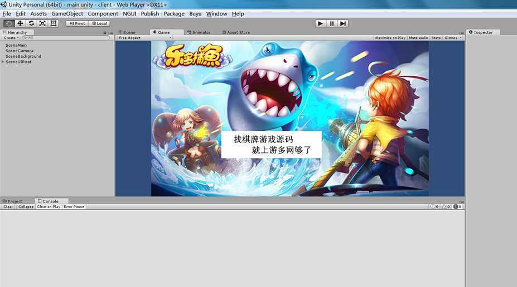Click the console Clear button
Screen dimensions: 517x287
click(x=8, y=207)
